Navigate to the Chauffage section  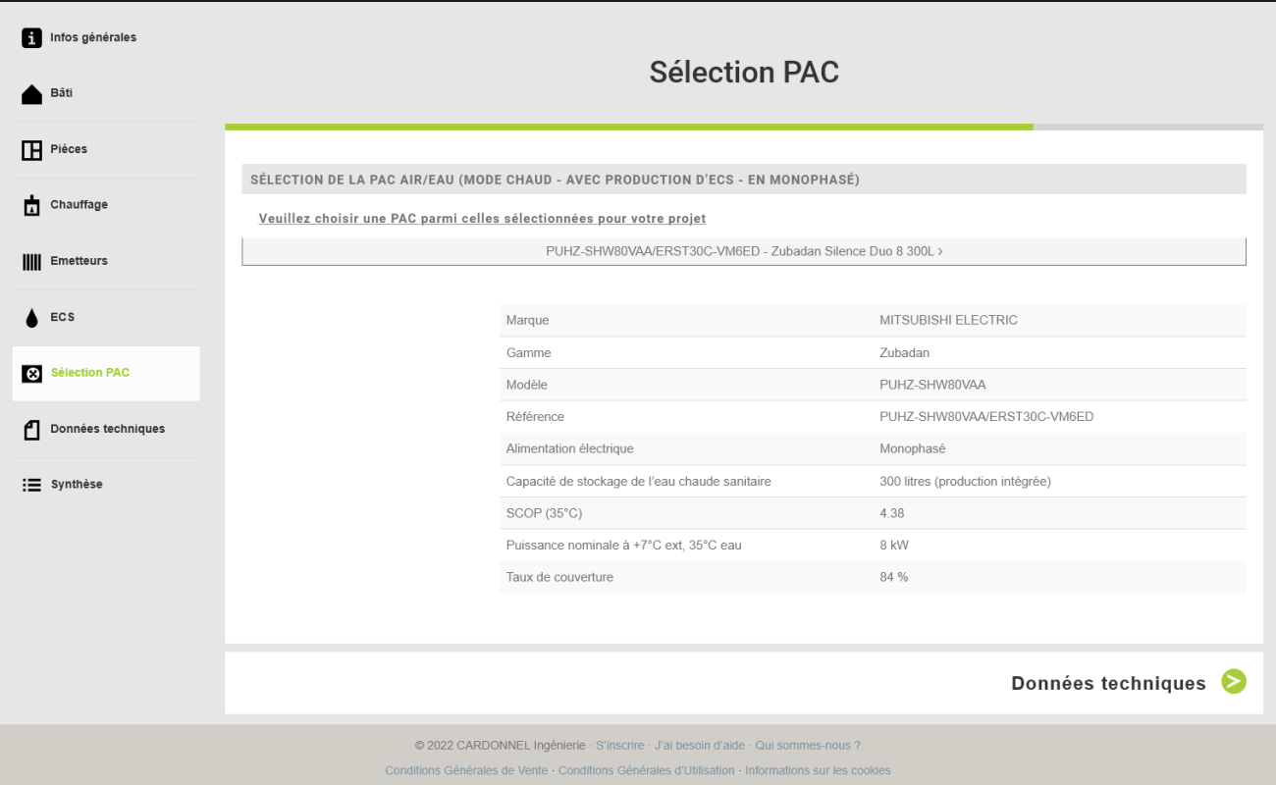coord(106,206)
